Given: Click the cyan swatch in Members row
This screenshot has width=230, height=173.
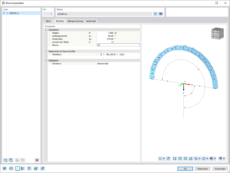Looking at the screenshot, I should pos(99,54).
